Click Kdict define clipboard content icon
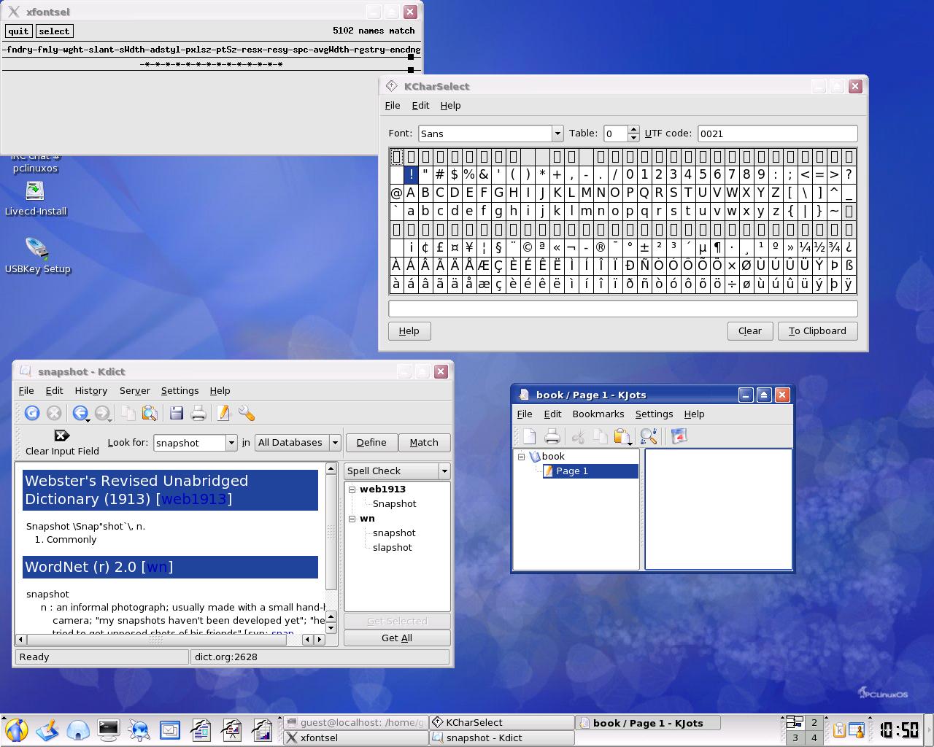934x747 pixels. coord(150,414)
